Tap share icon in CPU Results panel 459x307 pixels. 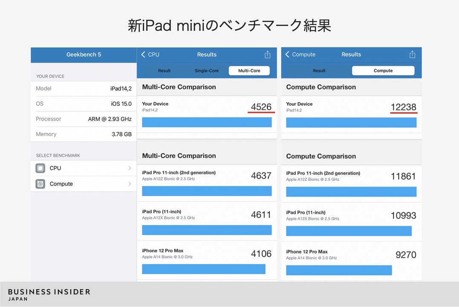point(268,55)
